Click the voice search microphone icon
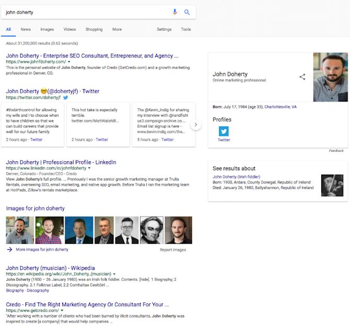This screenshot has width=350, height=326. click(175, 12)
